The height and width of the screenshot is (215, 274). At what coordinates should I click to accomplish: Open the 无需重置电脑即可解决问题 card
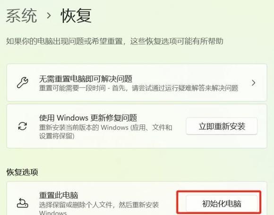tap(137, 83)
